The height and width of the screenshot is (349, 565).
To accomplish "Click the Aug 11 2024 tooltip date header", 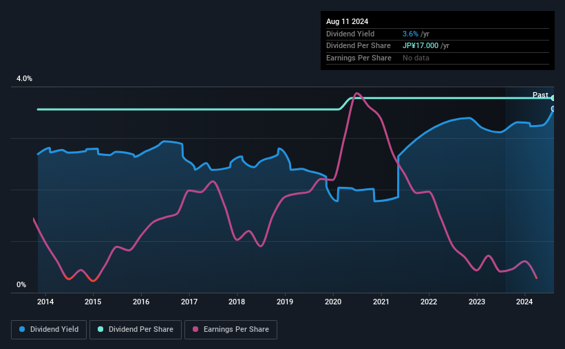I will [x=347, y=21].
